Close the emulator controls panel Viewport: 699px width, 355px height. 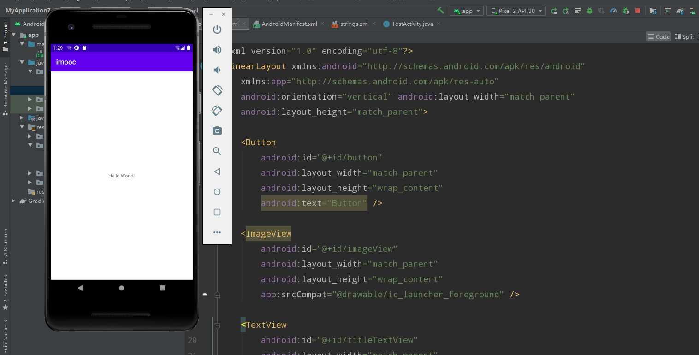tap(224, 14)
